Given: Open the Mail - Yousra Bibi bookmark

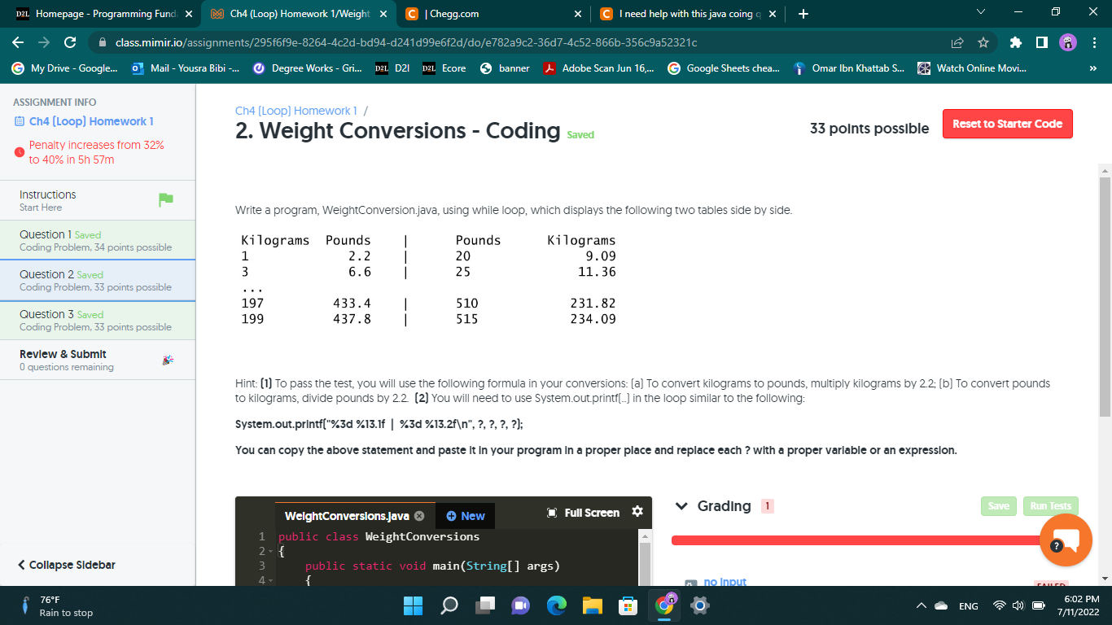Looking at the screenshot, I should pyautogui.click(x=186, y=68).
